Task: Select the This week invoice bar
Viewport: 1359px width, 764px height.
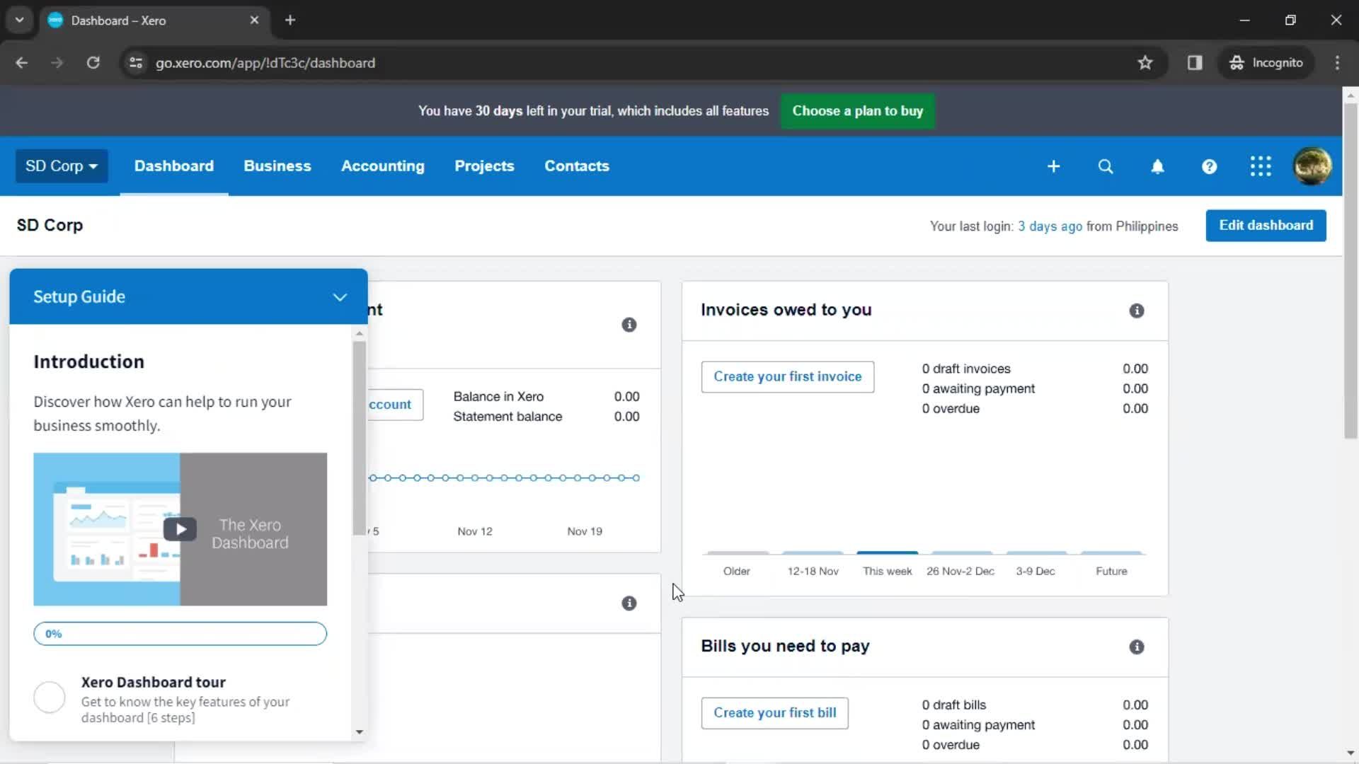Action: pos(887,552)
